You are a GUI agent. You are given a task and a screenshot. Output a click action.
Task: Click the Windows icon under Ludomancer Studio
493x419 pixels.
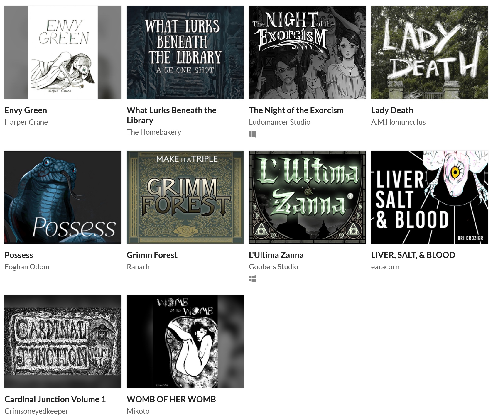pyautogui.click(x=252, y=134)
